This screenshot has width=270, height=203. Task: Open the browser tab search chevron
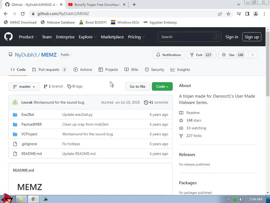[238, 4]
